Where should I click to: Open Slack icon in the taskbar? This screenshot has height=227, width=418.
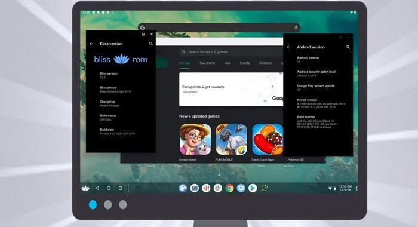[x=218, y=188]
